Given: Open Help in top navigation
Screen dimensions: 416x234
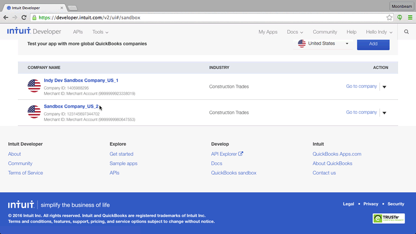Looking at the screenshot, I should pos(352,32).
